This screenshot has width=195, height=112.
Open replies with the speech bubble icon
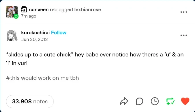click(x=140, y=101)
